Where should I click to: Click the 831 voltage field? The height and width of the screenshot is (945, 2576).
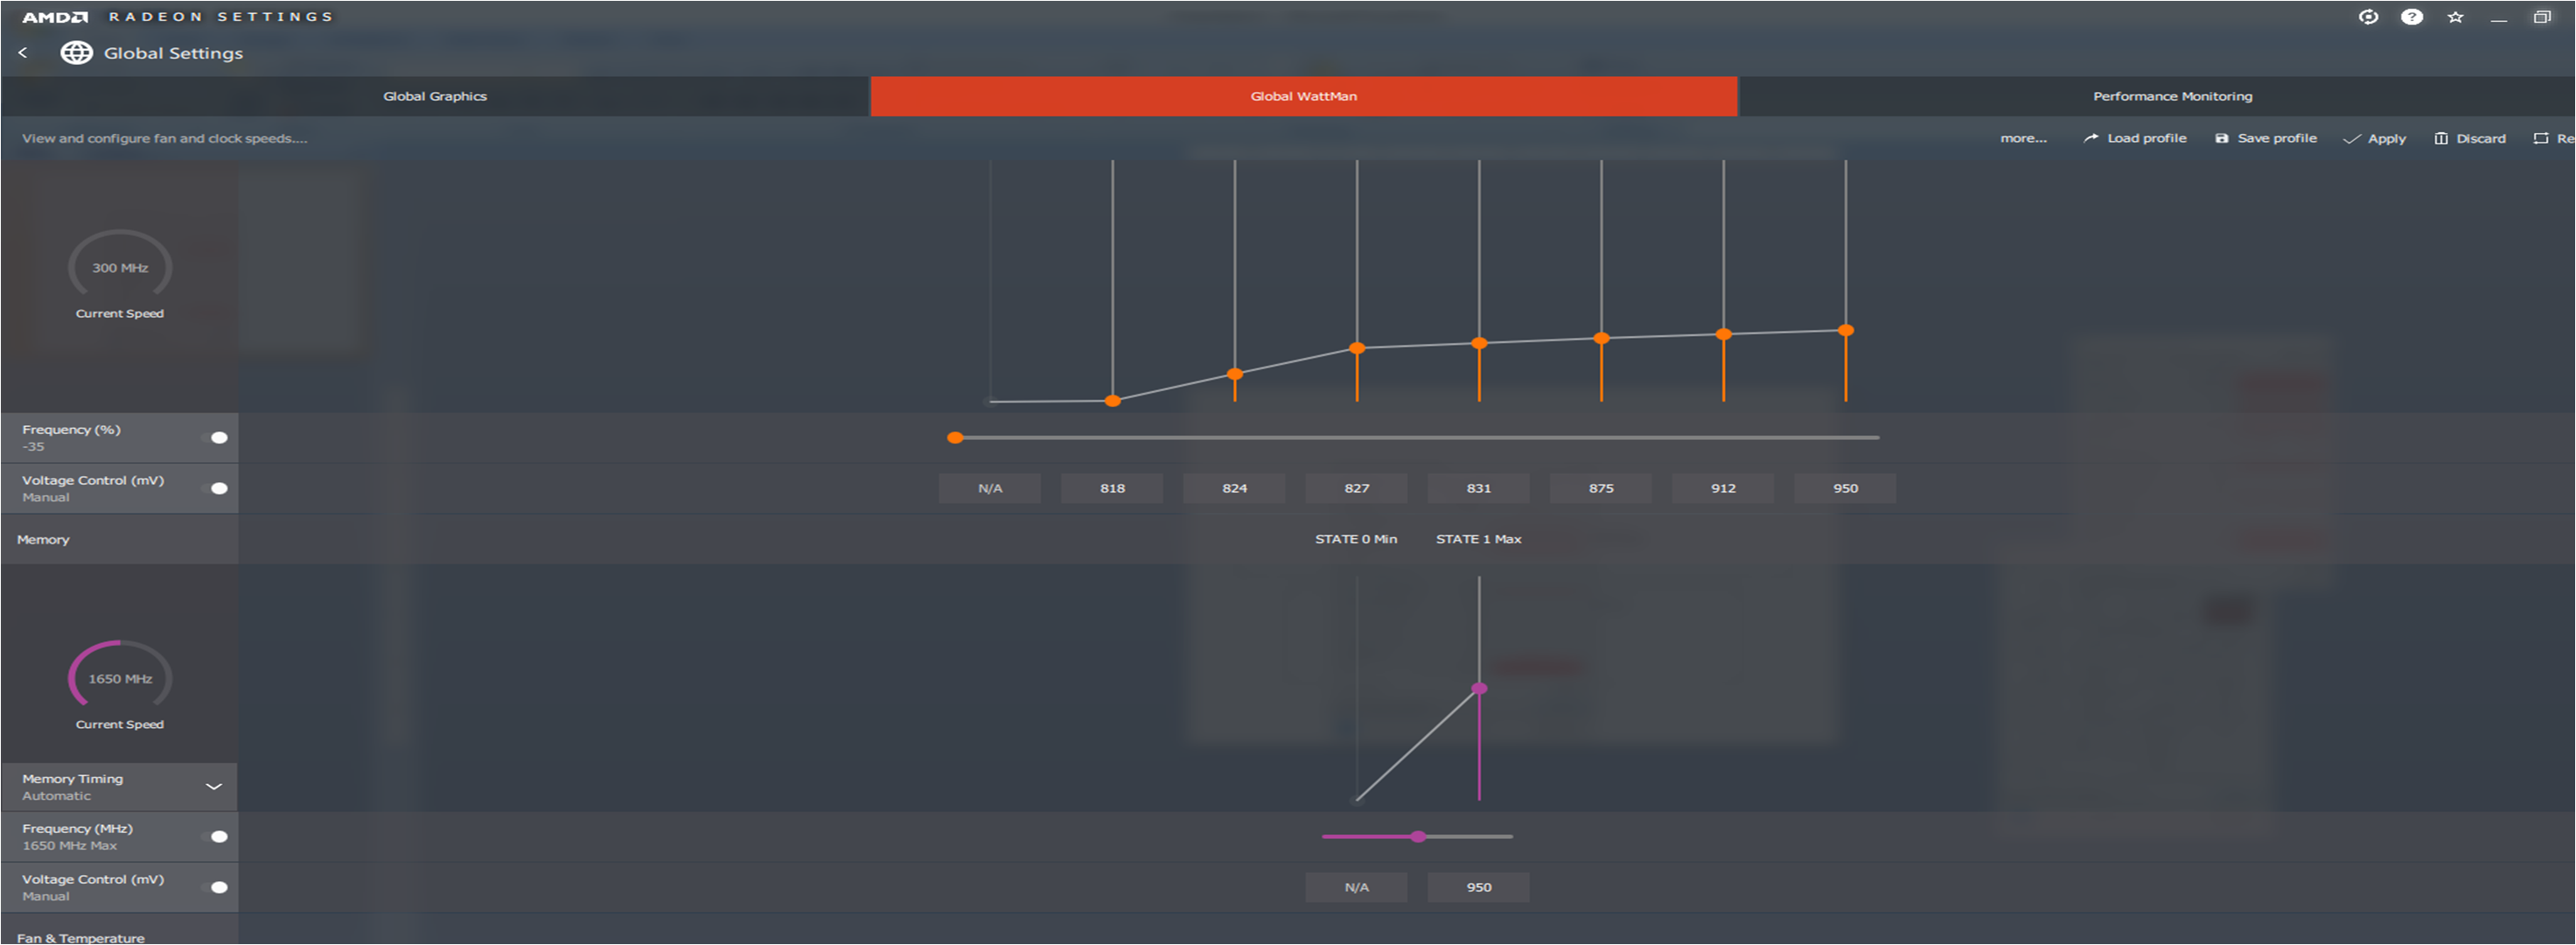tap(1478, 489)
